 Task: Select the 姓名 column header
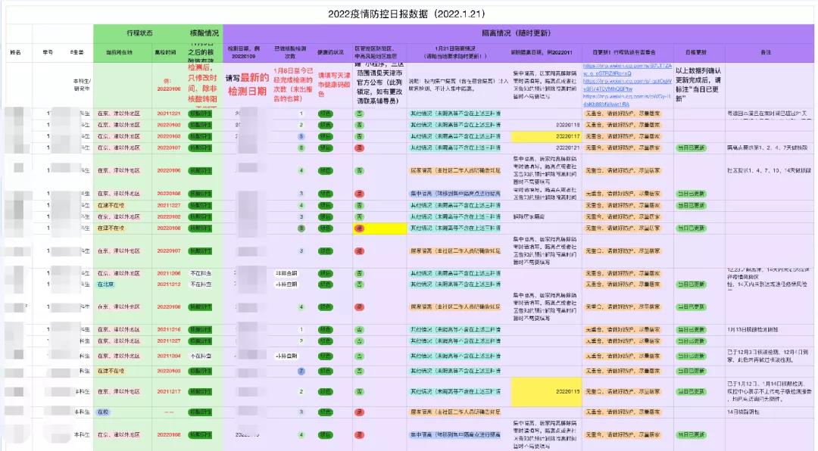coord(16,52)
